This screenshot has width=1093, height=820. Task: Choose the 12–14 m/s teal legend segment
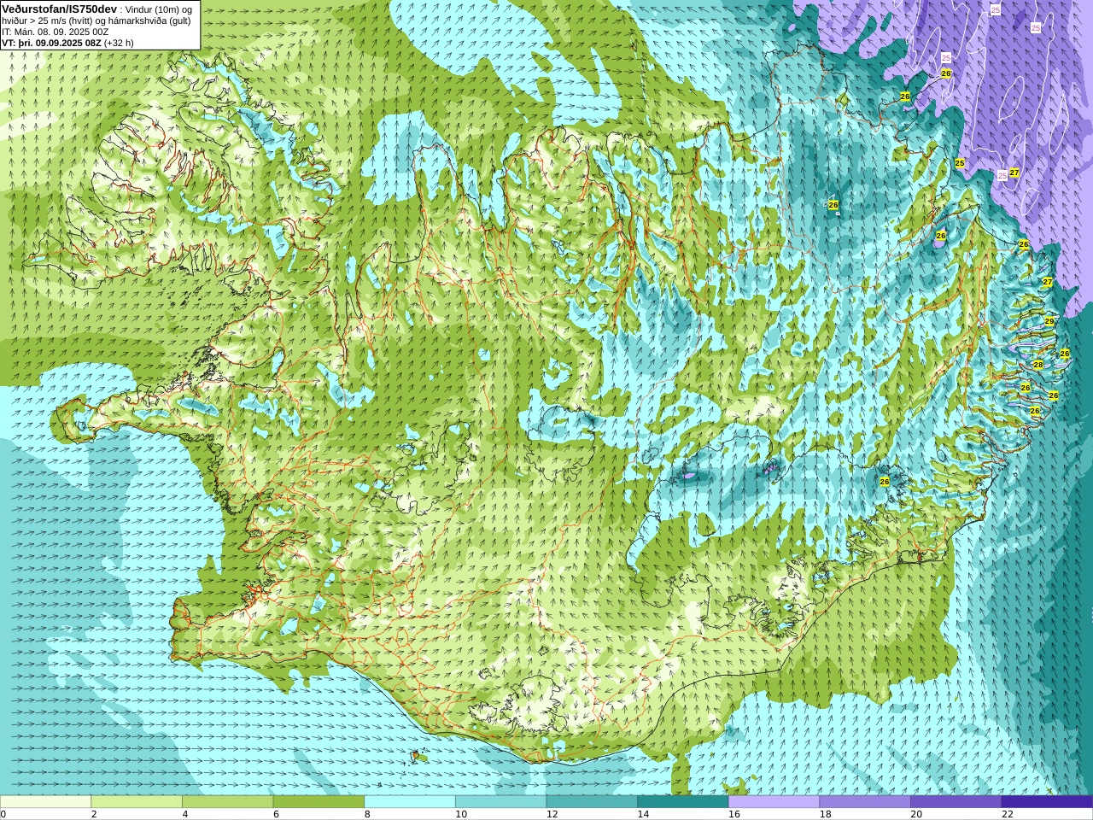pos(592,802)
